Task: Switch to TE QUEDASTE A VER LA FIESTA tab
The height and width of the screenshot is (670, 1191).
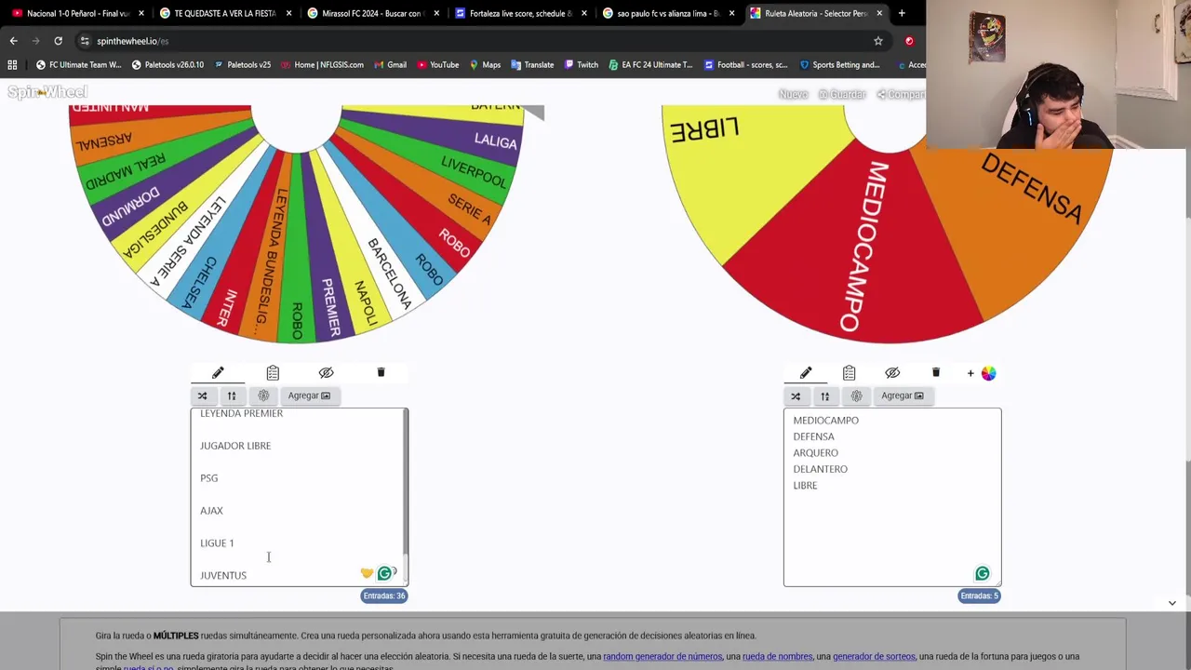Action: (x=225, y=13)
